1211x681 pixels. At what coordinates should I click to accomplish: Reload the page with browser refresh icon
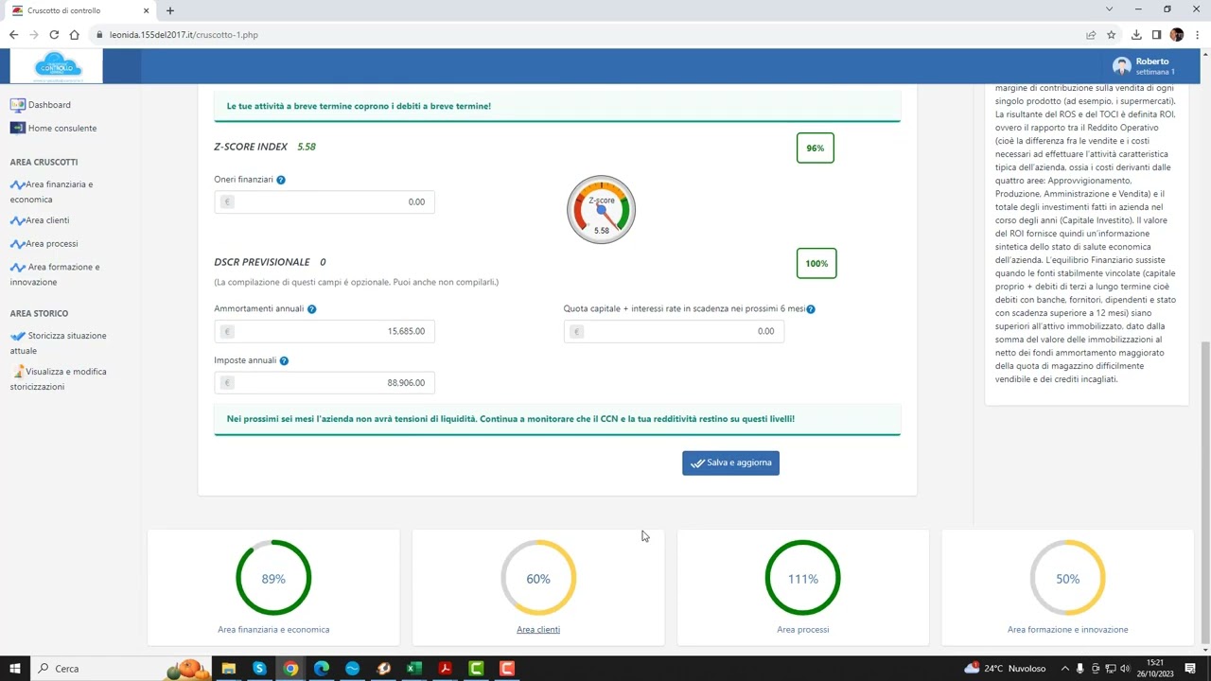(54, 35)
